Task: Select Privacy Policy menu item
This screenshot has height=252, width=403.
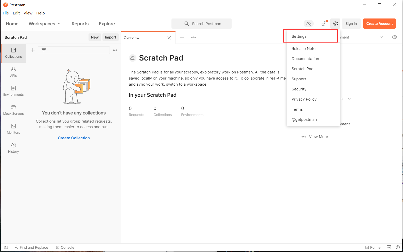Action: click(x=313, y=99)
